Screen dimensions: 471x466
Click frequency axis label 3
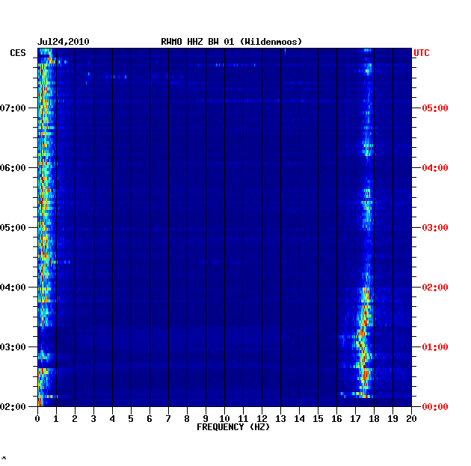coord(93,419)
